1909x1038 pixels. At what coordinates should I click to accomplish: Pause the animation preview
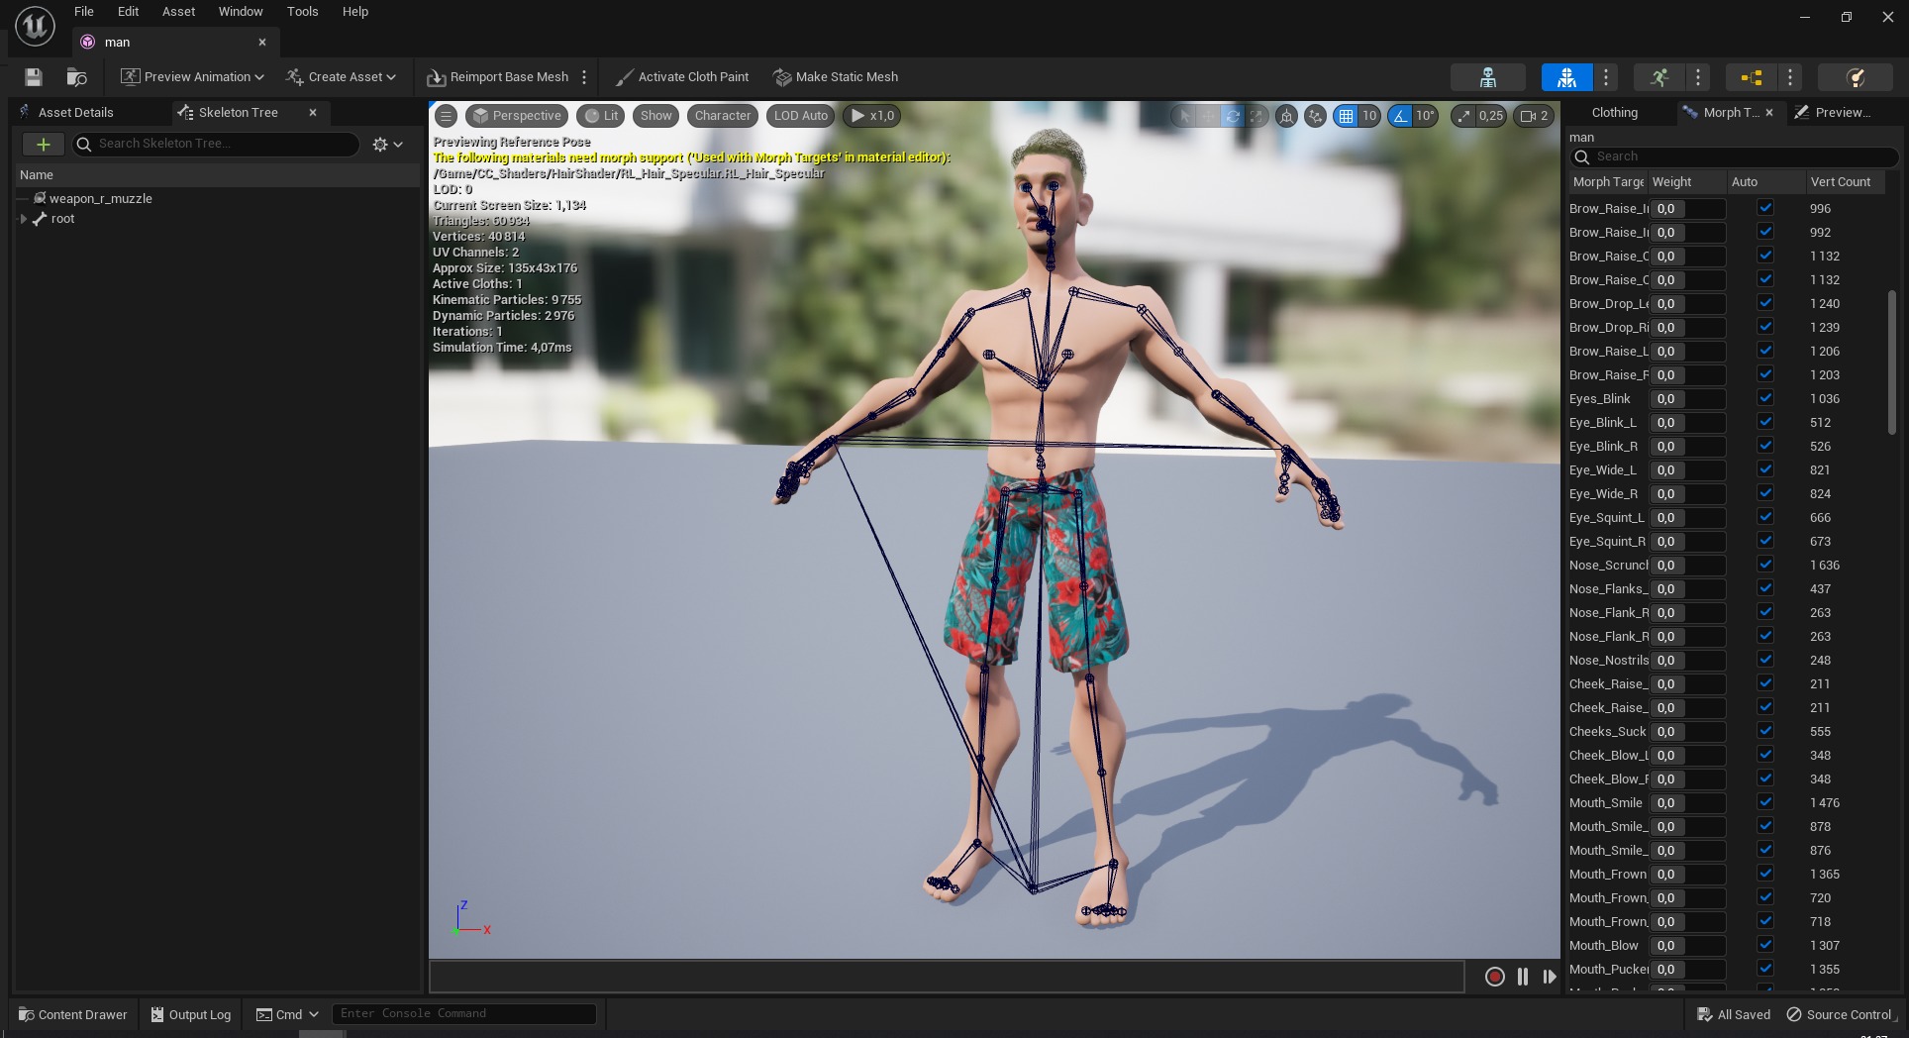pyautogui.click(x=1523, y=977)
